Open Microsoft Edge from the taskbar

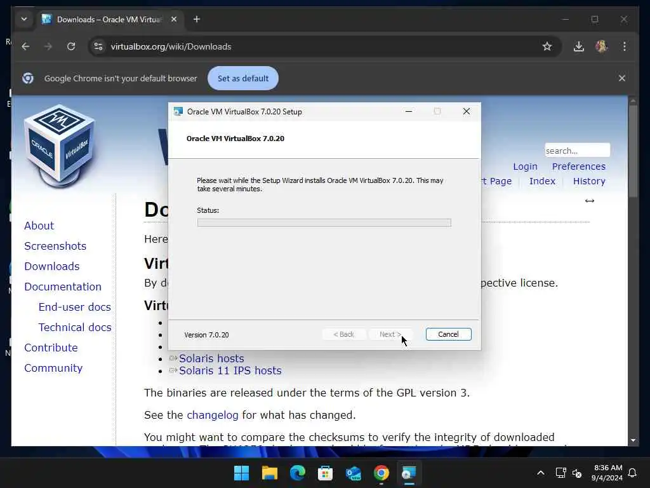(297, 473)
